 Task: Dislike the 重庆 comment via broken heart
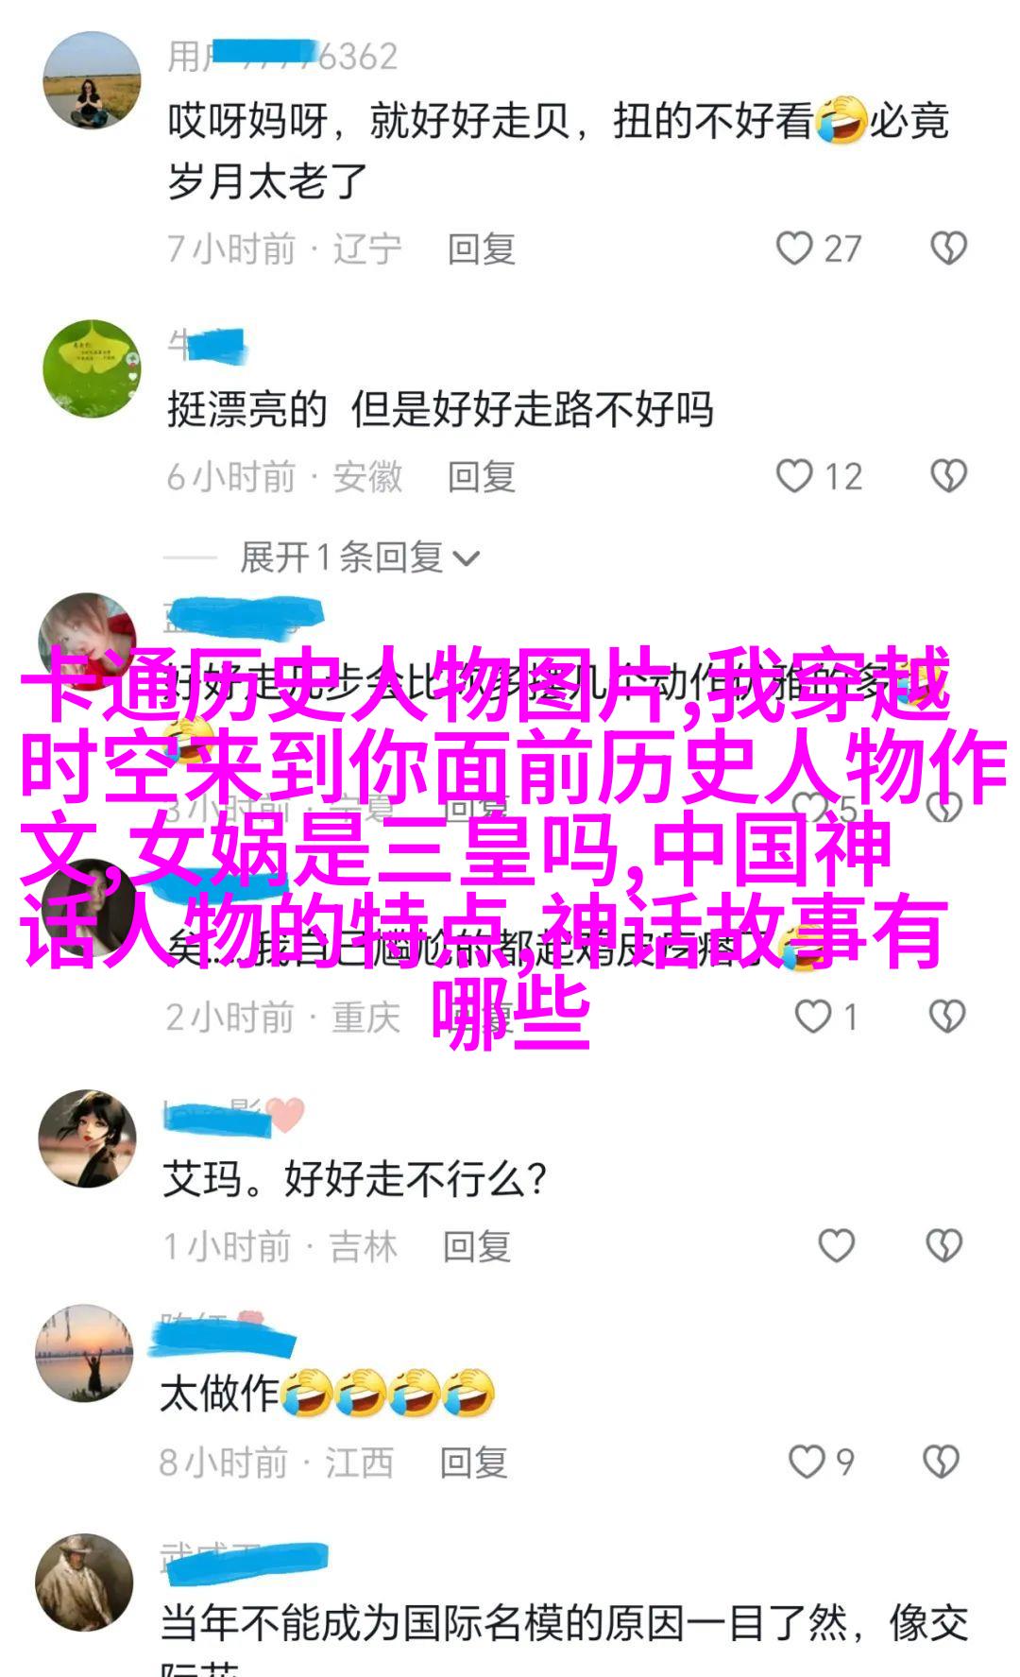coord(946,1017)
